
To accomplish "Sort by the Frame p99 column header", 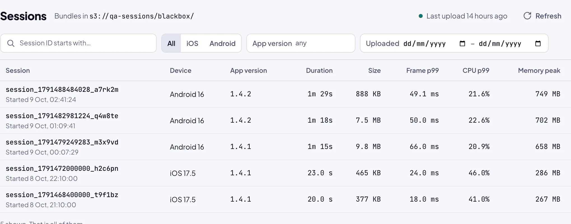I will click(422, 71).
